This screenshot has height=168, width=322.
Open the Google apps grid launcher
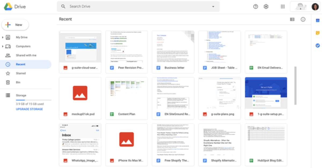[283, 7]
